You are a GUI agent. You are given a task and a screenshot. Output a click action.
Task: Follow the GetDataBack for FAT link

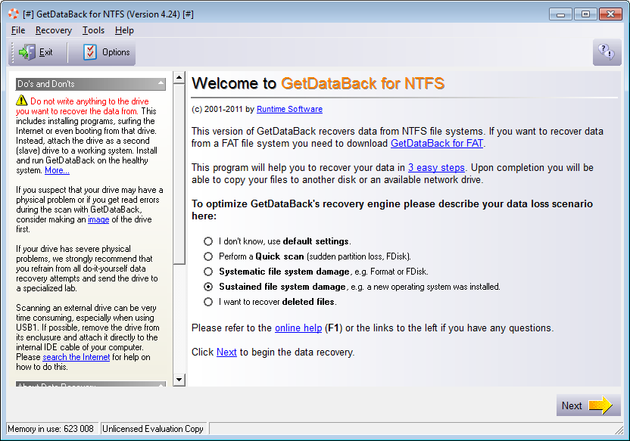(x=437, y=143)
